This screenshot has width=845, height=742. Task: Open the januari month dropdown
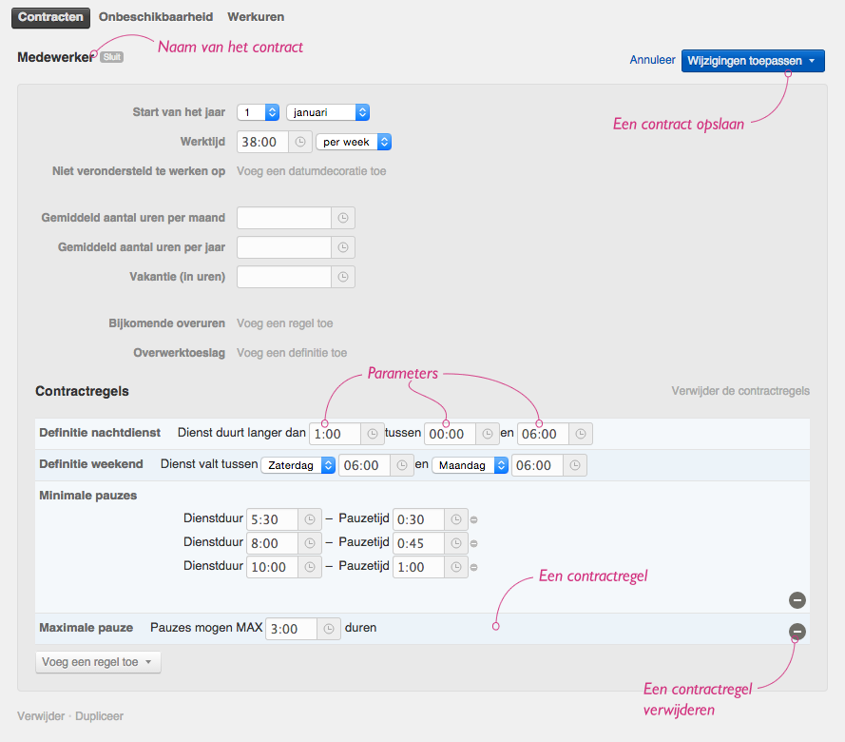click(x=327, y=112)
